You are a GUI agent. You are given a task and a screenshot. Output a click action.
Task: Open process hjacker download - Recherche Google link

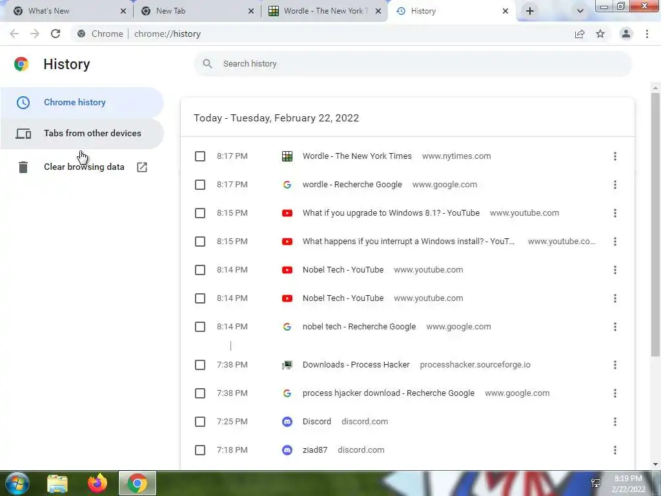pos(388,393)
